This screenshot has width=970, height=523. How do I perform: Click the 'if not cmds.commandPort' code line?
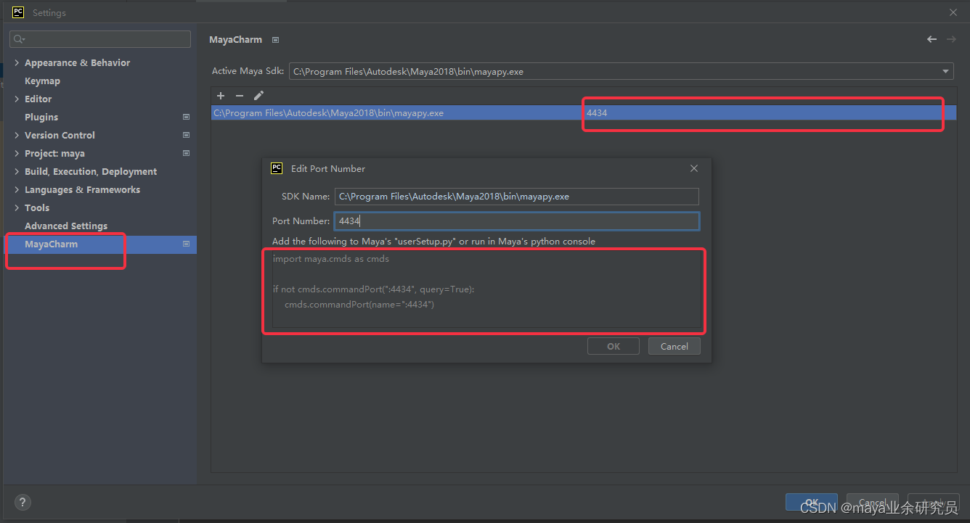coord(374,289)
